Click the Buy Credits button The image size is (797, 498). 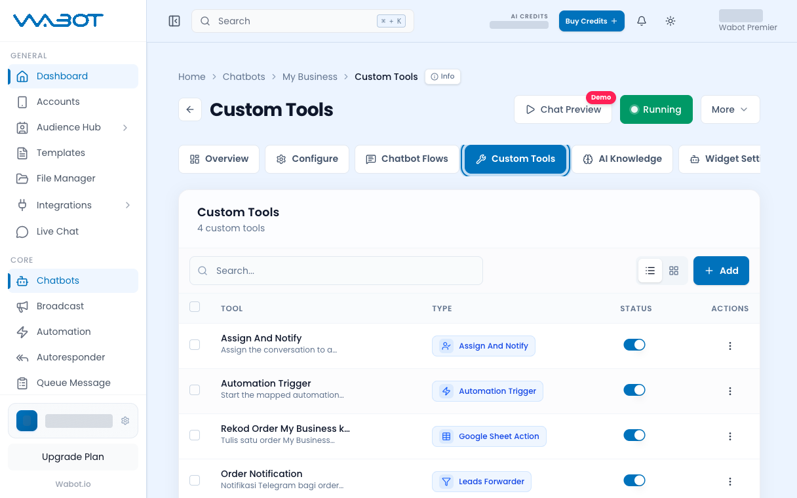pos(592,21)
